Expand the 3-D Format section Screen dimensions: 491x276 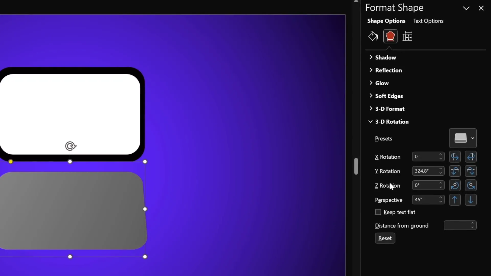(x=387, y=109)
